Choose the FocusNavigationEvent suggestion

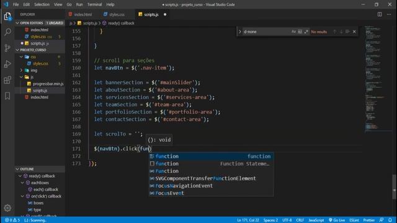211,186
